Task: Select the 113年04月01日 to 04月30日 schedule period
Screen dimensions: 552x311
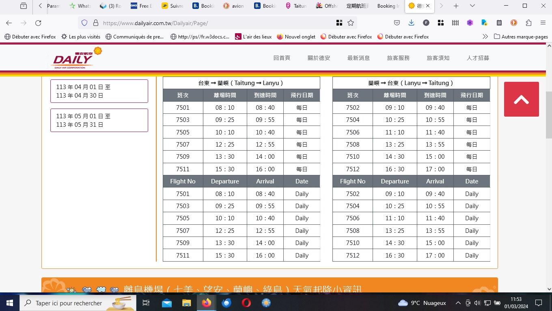Action: [99, 91]
